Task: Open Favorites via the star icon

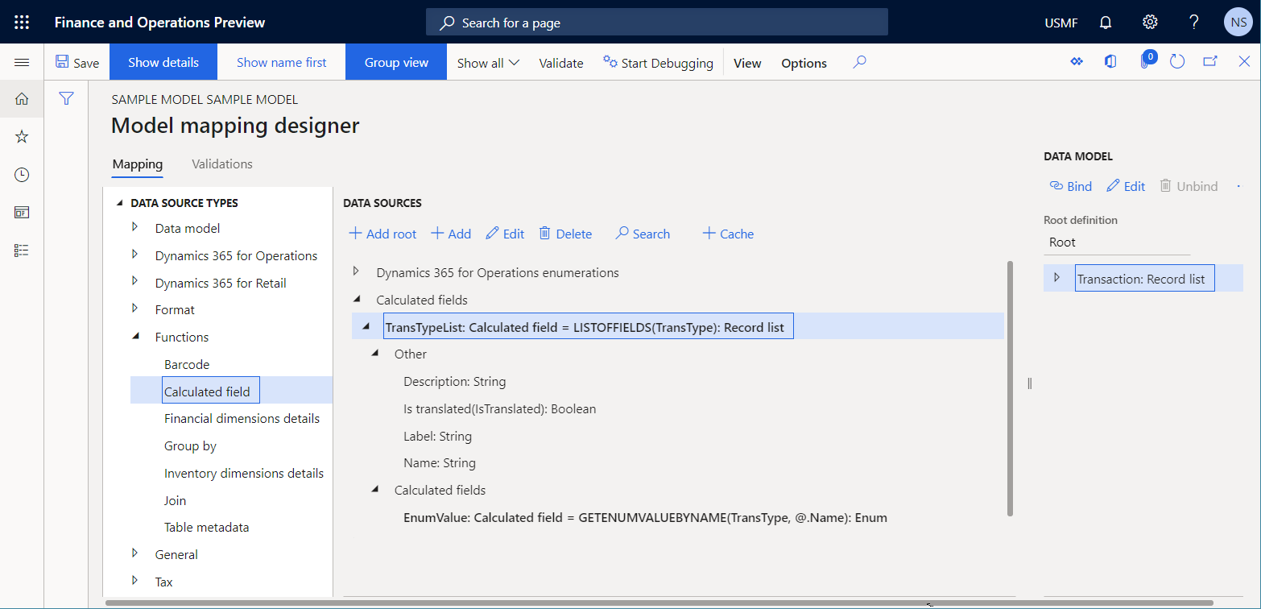Action: coord(21,136)
